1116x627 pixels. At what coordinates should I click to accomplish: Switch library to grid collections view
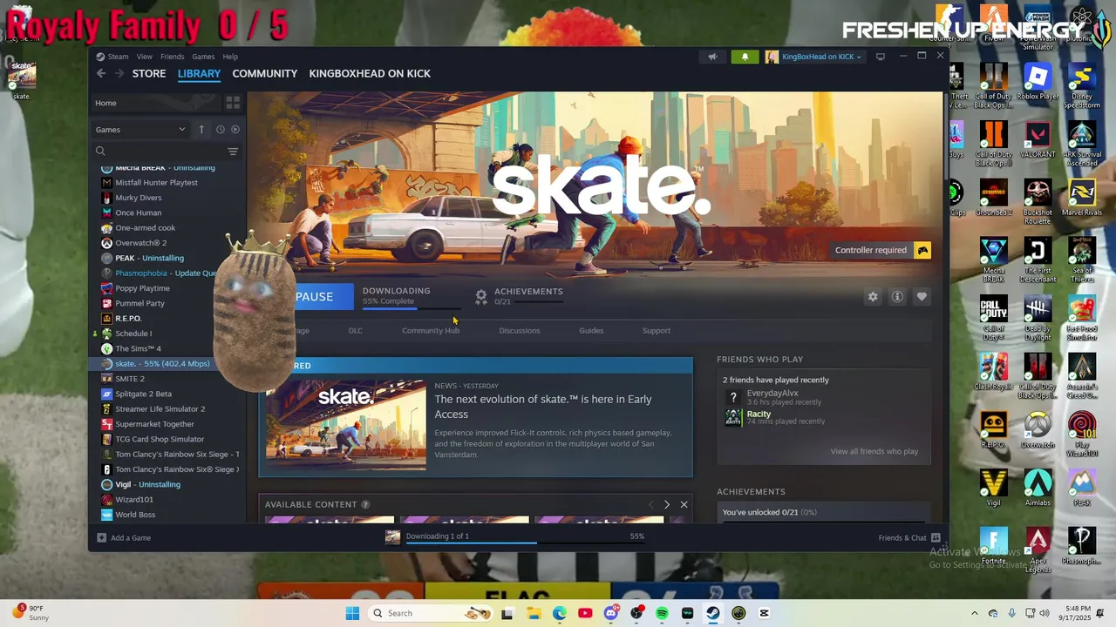233,103
